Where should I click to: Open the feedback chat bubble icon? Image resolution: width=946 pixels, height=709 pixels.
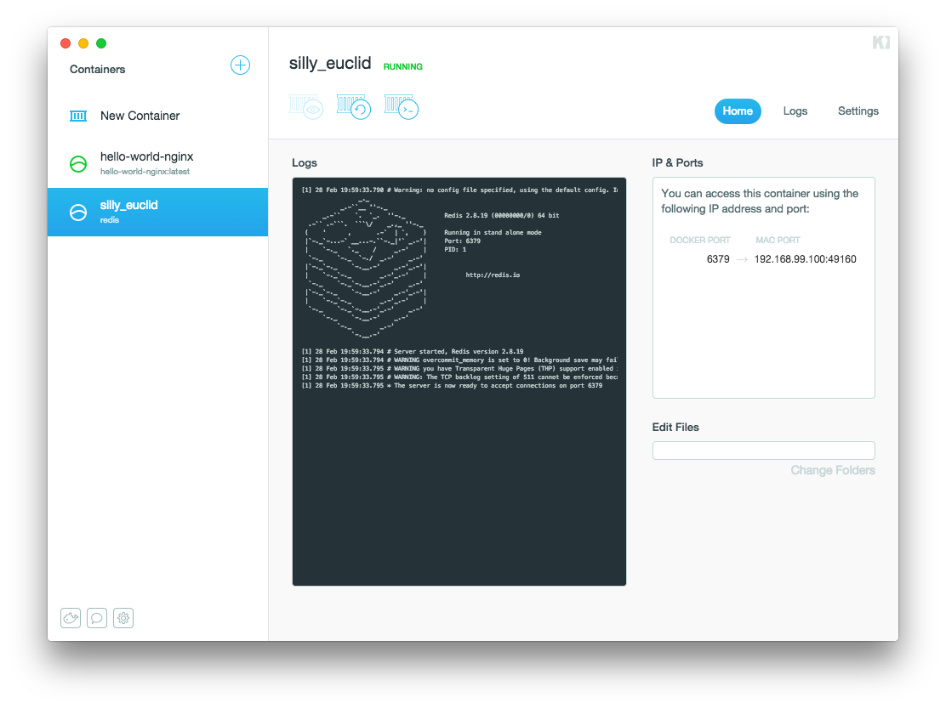pyautogui.click(x=97, y=618)
